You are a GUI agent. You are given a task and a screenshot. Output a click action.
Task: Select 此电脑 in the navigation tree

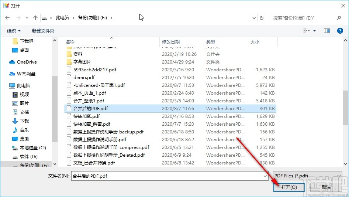[x=20, y=86]
